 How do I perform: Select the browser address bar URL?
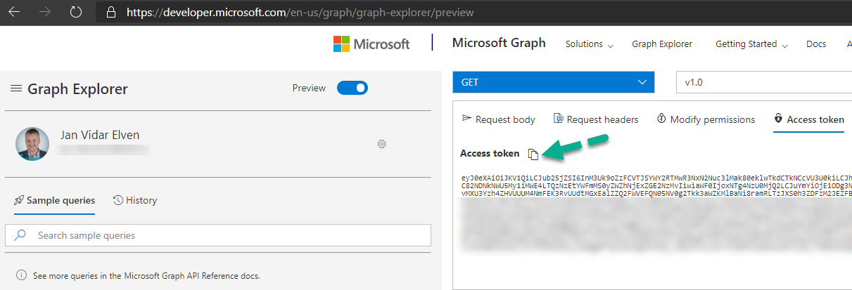[x=300, y=13]
